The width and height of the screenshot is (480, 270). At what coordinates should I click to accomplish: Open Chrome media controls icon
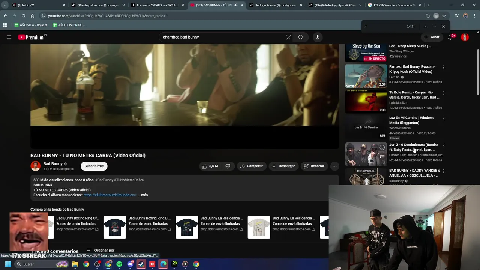click(x=456, y=16)
